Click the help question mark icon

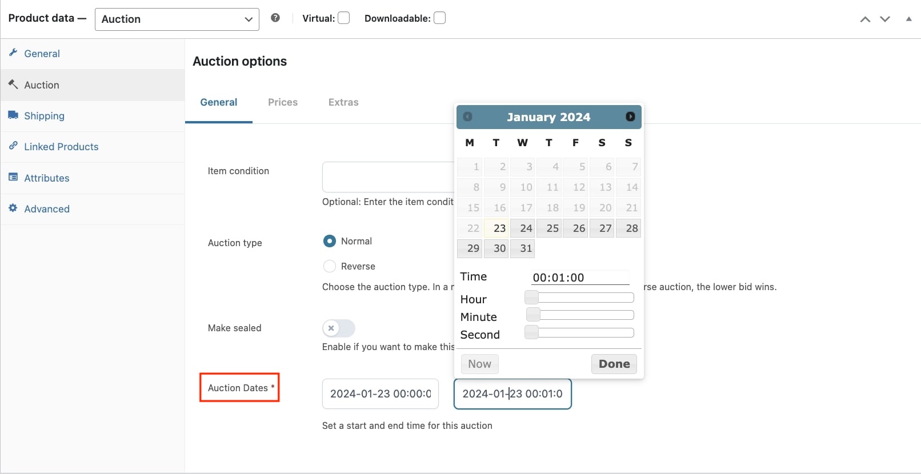point(275,18)
